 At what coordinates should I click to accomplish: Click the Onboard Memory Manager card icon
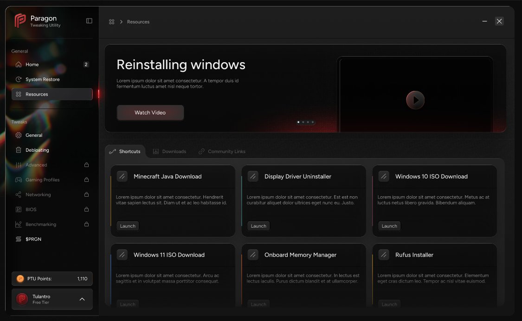tap(253, 255)
